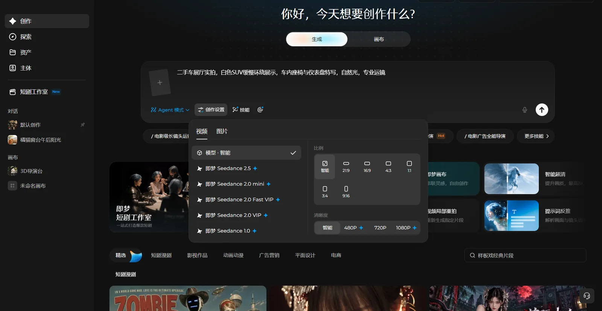Open the customer support headset icon
The height and width of the screenshot is (311, 602).
tap(587, 296)
